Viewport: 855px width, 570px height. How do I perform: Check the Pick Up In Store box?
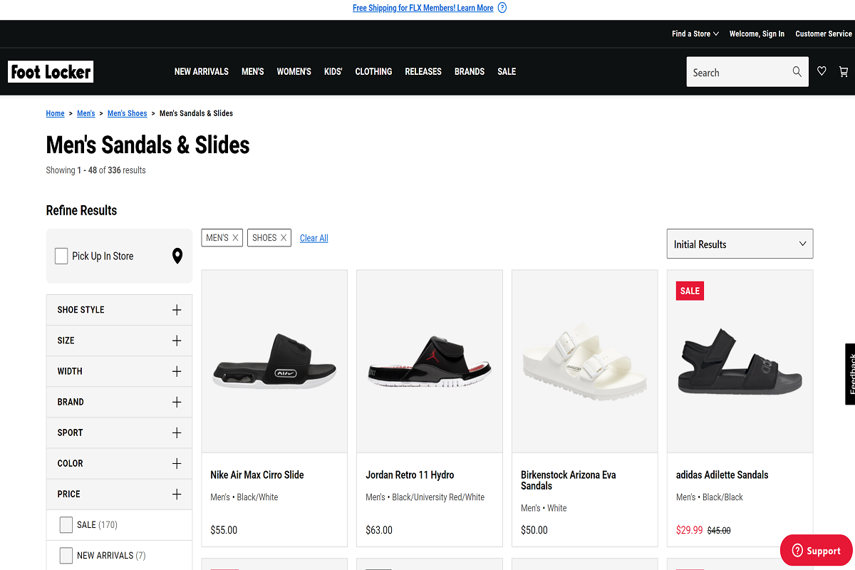coord(61,256)
